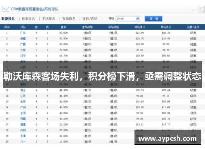
Task: Select the 99.50 points cell
Action: [140, 113]
